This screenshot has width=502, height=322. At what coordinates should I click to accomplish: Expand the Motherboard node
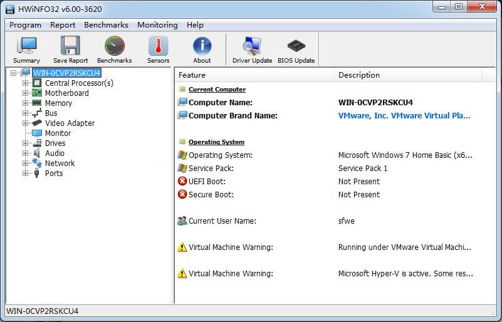click(25, 93)
